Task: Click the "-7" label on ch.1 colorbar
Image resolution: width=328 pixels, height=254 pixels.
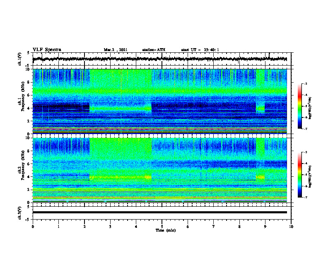Action: click(305, 129)
